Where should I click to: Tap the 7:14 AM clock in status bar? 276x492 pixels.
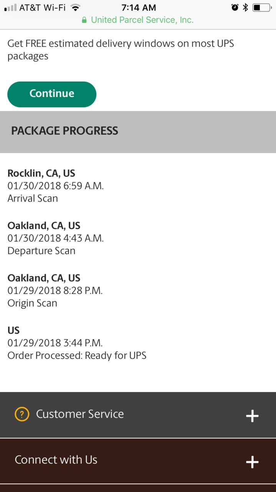coord(139,8)
